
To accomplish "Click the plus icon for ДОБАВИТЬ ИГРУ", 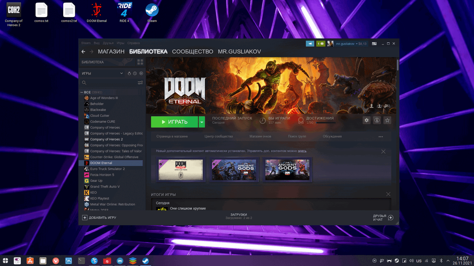I will click(x=85, y=218).
